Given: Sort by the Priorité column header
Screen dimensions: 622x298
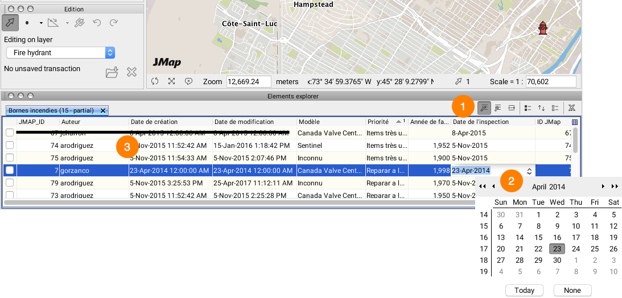Looking at the screenshot, I should (381, 122).
